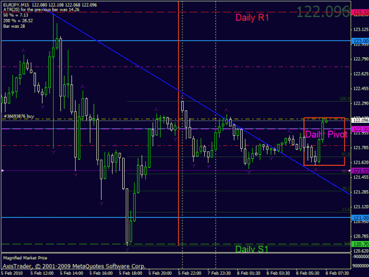Click the 'Daily R1' label

[x=252, y=18]
